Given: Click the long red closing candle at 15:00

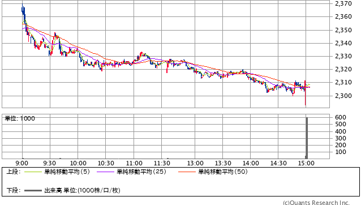Looking at the screenshot, I should pyautogui.click(x=306, y=93).
